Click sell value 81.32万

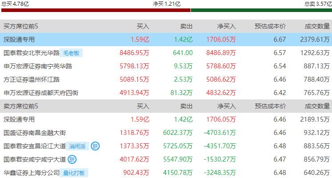[x=182, y=93]
